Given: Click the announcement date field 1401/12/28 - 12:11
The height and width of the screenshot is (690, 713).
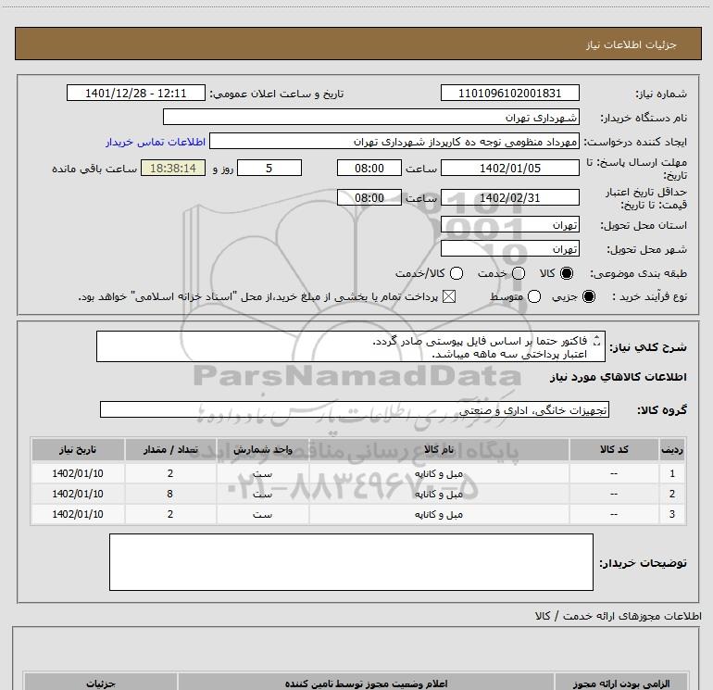Looking at the screenshot, I should (x=135, y=93).
